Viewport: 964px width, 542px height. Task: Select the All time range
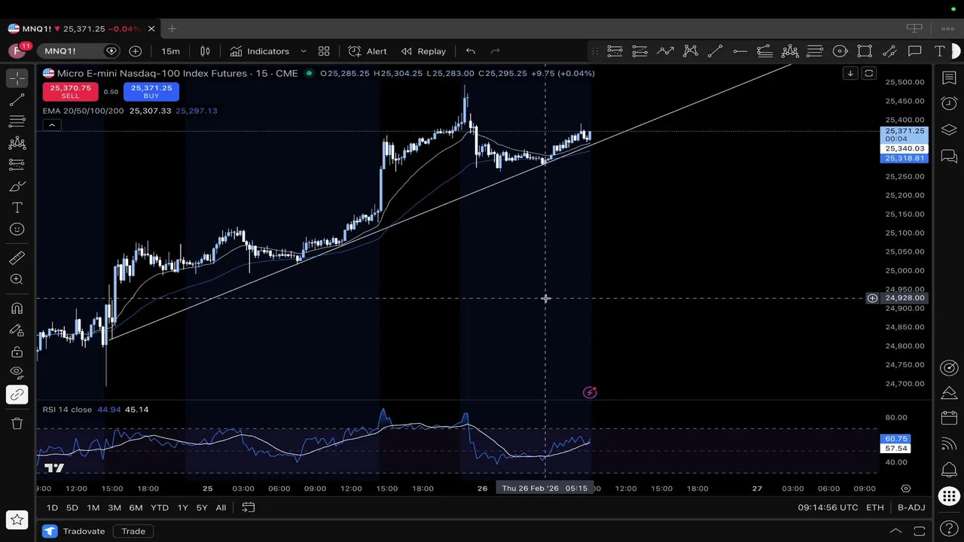click(221, 507)
